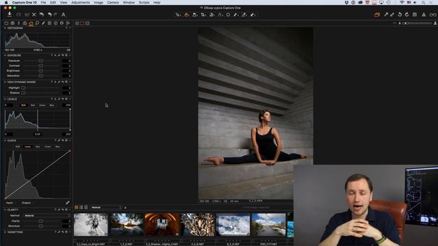Open the browser sort Manual dropdown
The height and width of the screenshot is (246, 438).
tap(106, 208)
